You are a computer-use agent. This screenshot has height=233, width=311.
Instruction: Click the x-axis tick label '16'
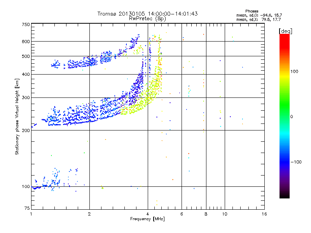[x=264, y=214]
